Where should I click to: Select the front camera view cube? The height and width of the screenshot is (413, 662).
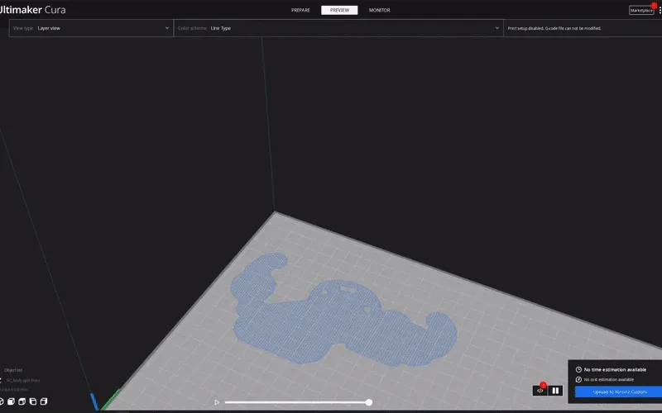12,401
